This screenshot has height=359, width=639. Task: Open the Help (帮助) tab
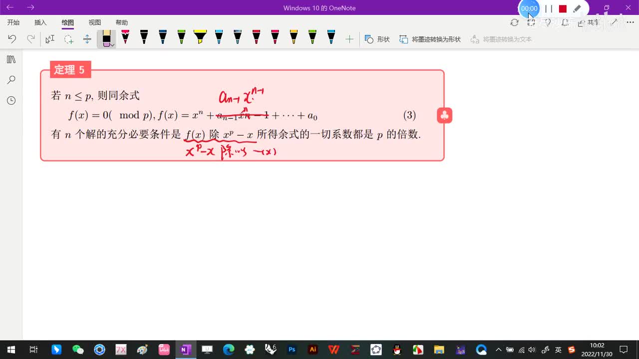[x=121, y=22]
